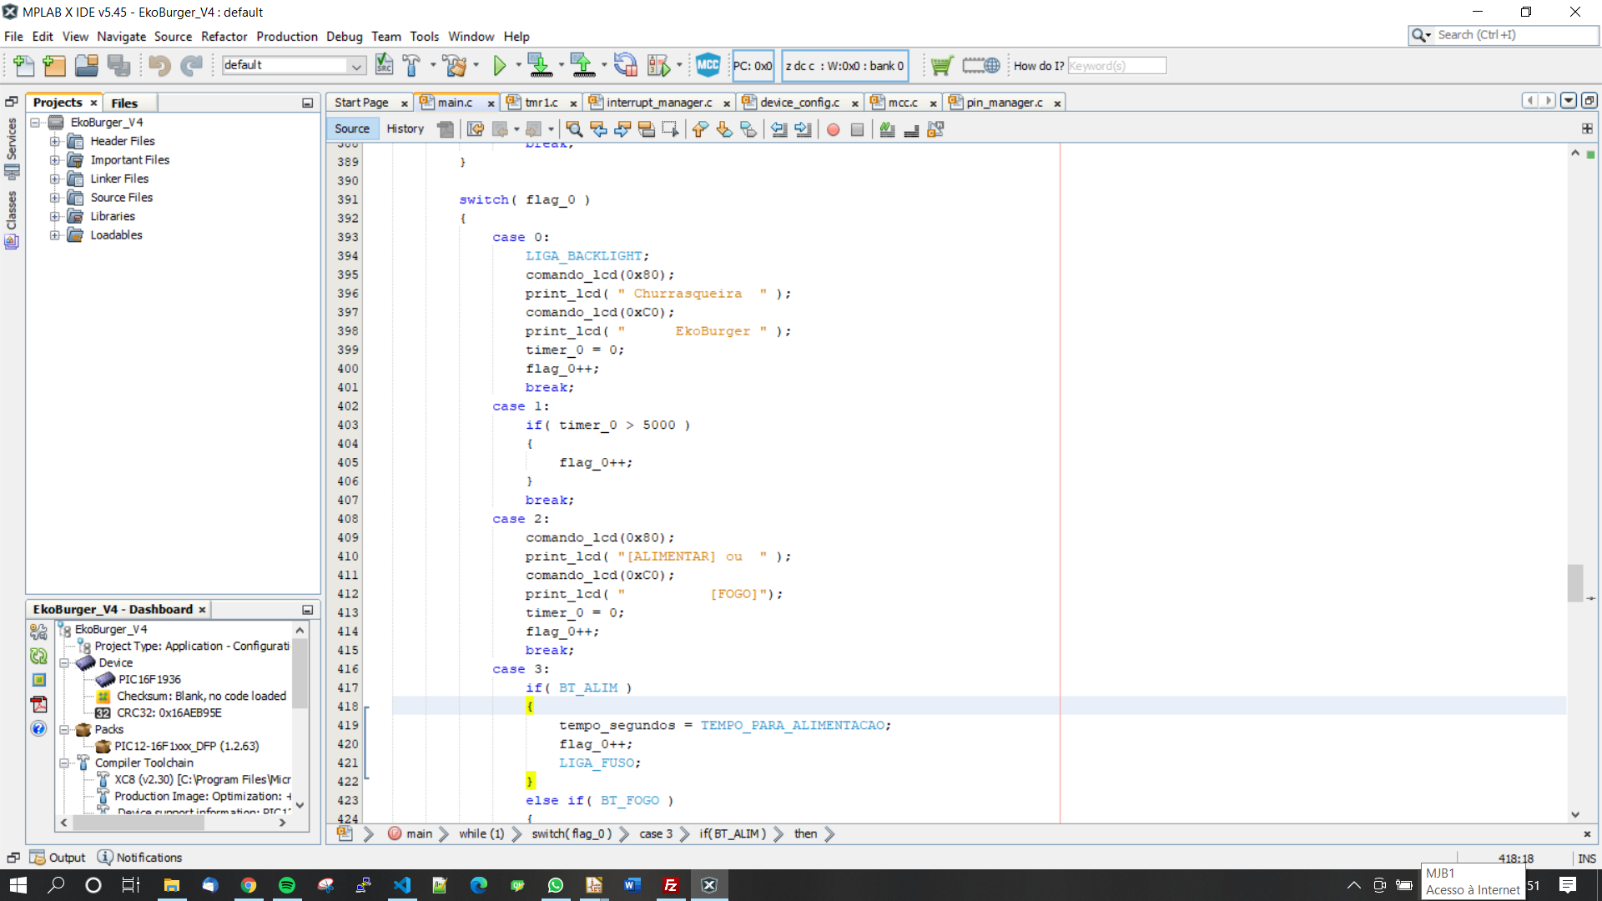Open the Notifications button

pos(140,858)
